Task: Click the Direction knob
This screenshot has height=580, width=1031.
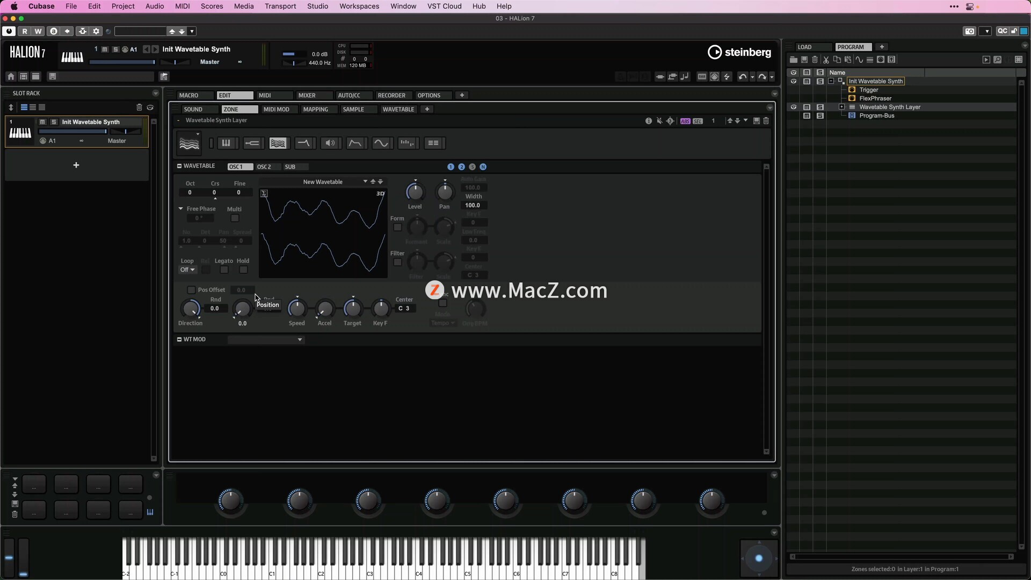Action: (190, 308)
